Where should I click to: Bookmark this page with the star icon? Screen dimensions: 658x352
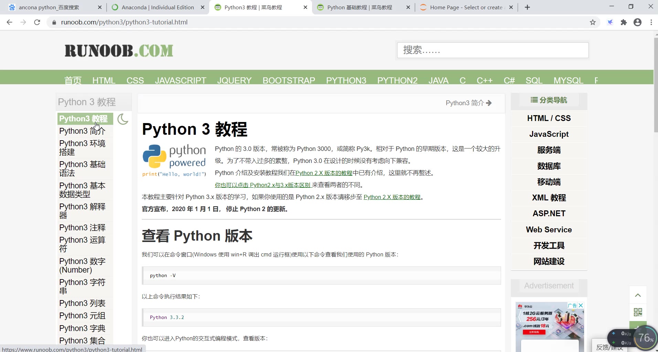coord(593,22)
